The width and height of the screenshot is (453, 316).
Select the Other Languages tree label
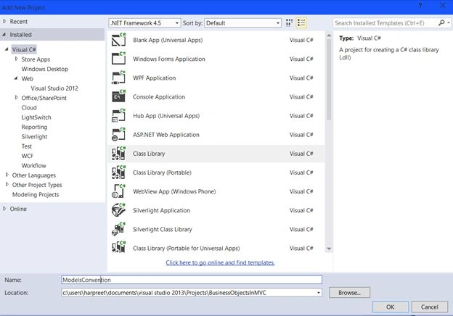pyautogui.click(x=34, y=175)
